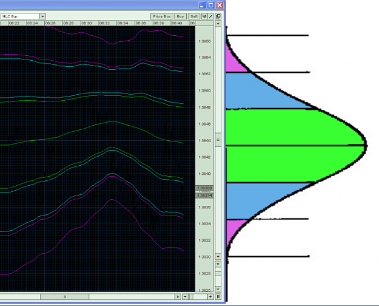Click the Sell button
Viewport: 379px width, 306px height.
click(x=194, y=16)
